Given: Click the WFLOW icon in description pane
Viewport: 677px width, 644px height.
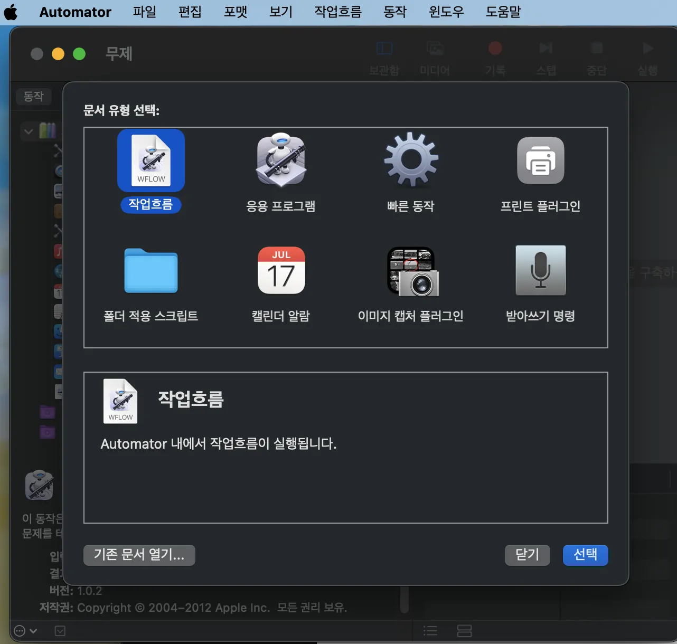Looking at the screenshot, I should (120, 401).
